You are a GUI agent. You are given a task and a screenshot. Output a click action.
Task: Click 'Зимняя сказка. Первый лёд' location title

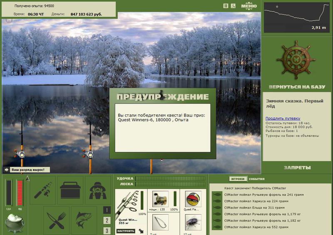(295, 104)
